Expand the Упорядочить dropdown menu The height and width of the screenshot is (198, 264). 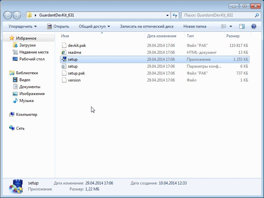click(22, 26)
